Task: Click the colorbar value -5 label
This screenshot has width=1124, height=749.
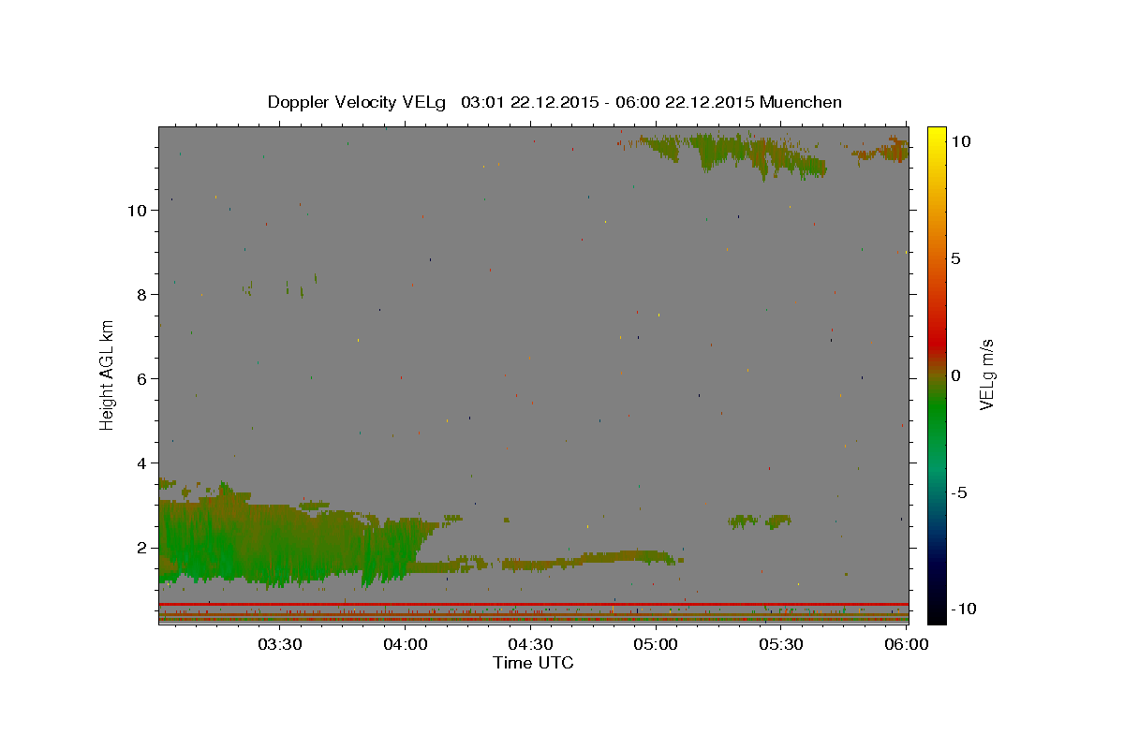Action: [x=960, y=492]
